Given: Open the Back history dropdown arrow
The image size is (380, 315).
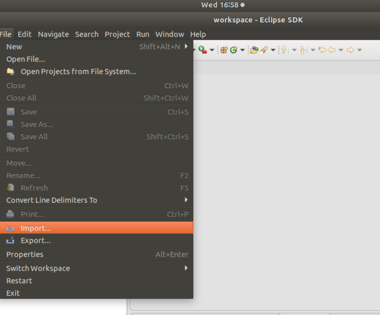Looking at the screenshot, I should 341,50.
